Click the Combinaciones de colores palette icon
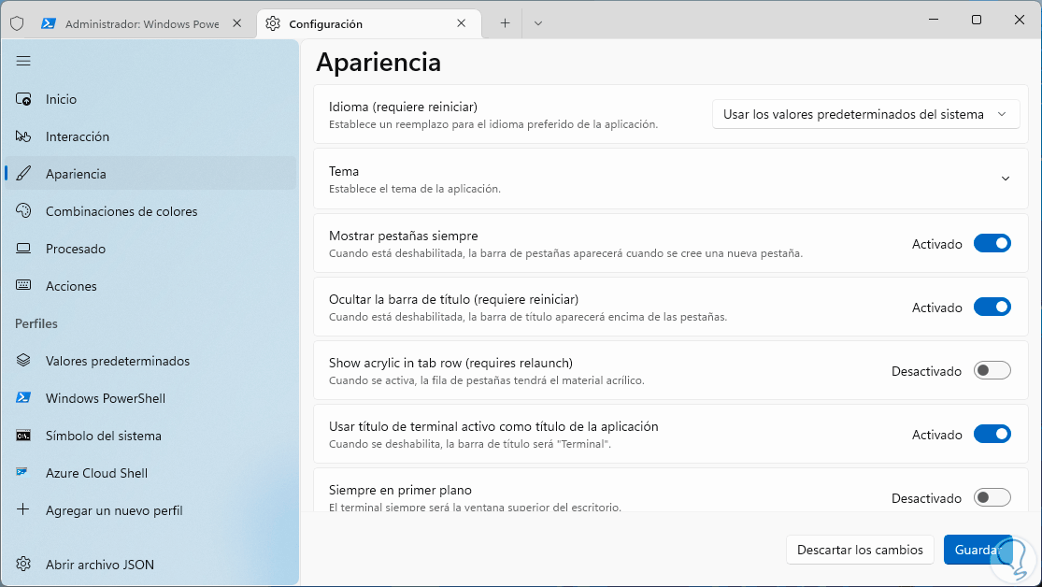Image resolution: width=1042 pixels, height=587 pixels. click(x=23, y=211)
